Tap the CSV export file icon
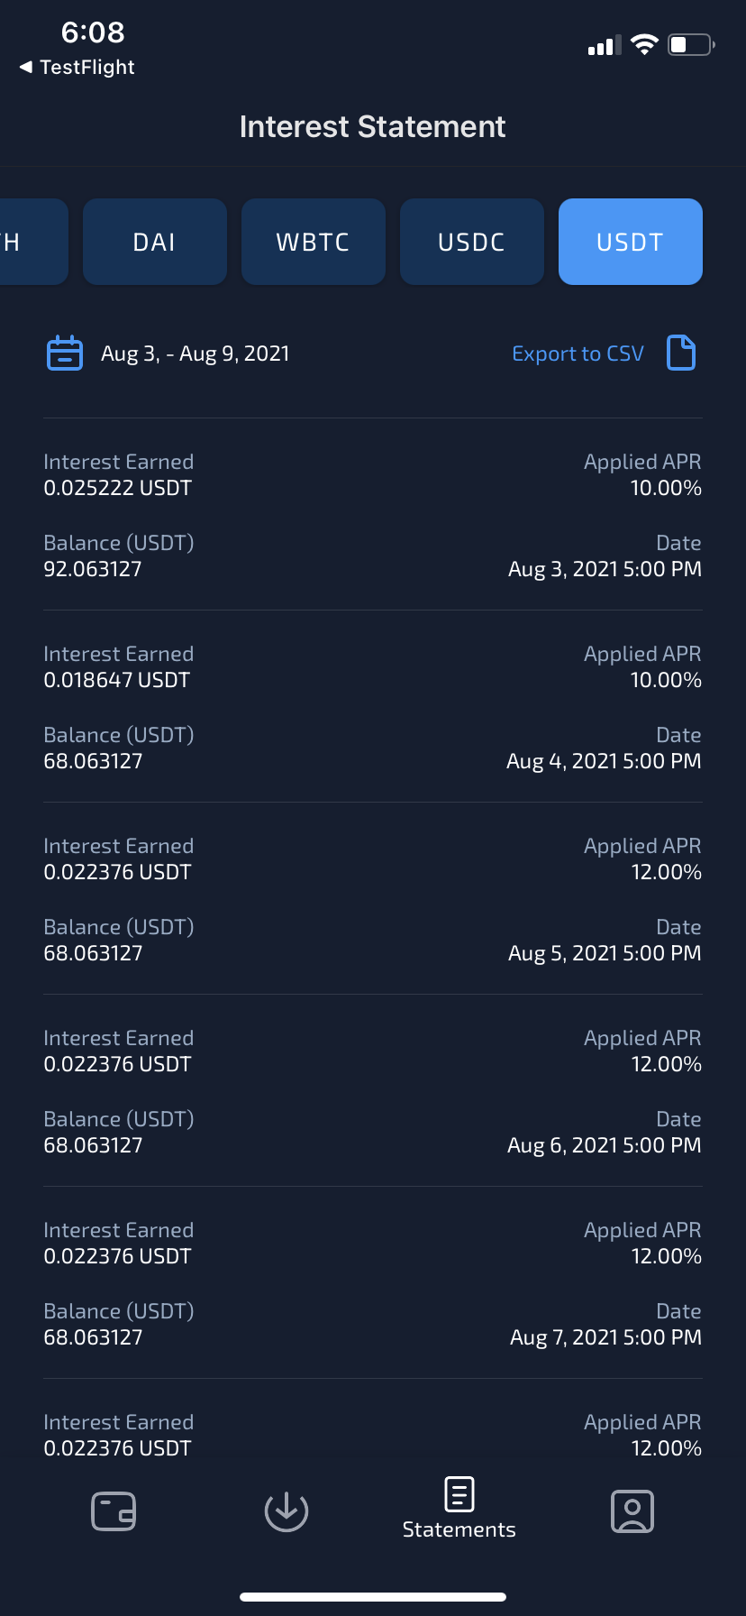This screenshot has height=1616, width=746. tap(681, 353)
